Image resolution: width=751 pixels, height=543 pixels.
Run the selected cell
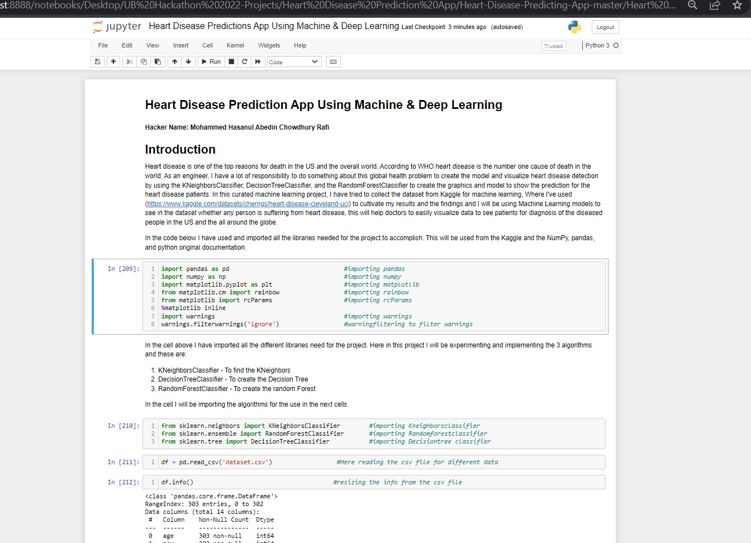point(211,61)
